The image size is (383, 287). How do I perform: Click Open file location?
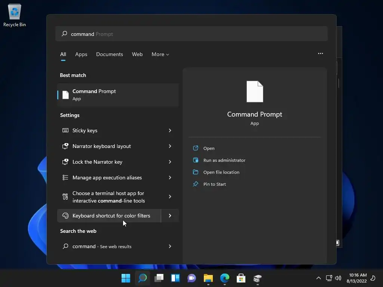coord(221,172)
